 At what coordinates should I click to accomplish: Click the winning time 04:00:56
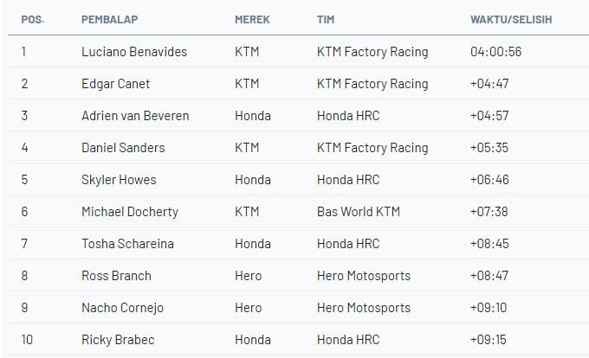click(x=495, y=52)
